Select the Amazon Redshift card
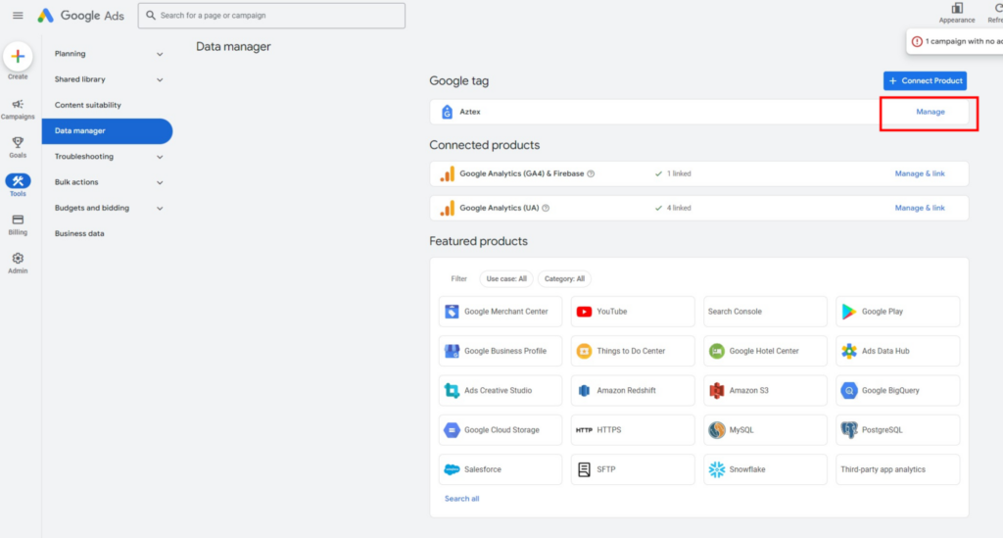1003x538 pixels. pos(633,390)
